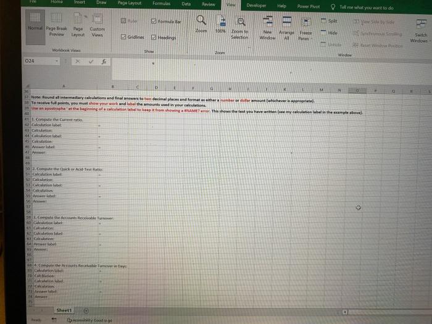Click the Unhide window option

(x=331, y=44)
